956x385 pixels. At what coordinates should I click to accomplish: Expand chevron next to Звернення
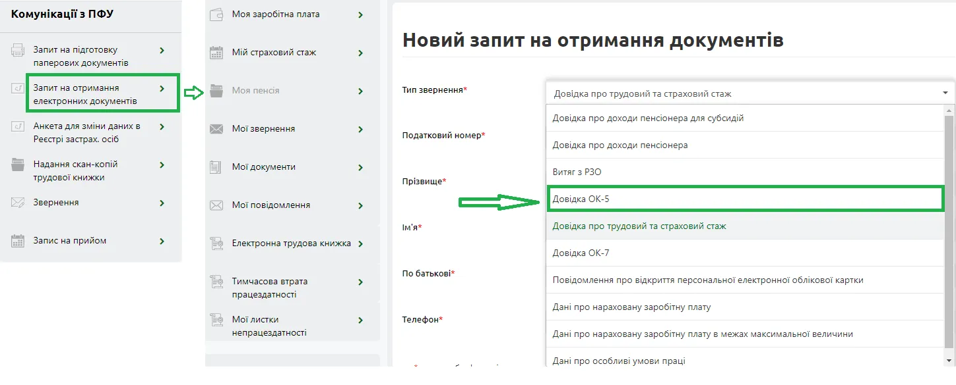coord(162,203)
